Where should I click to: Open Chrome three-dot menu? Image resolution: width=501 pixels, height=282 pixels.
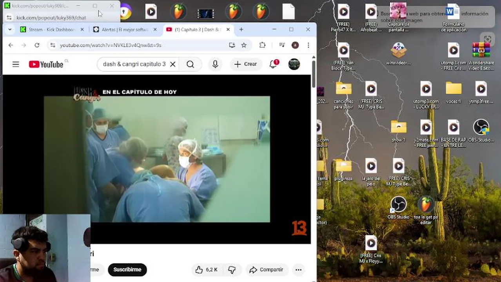[308, 45]
